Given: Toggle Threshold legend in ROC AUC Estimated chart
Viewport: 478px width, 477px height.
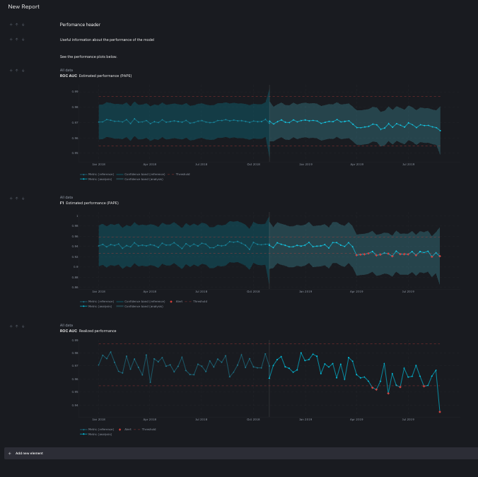Looking at the screenshot, I should point(182,174).
